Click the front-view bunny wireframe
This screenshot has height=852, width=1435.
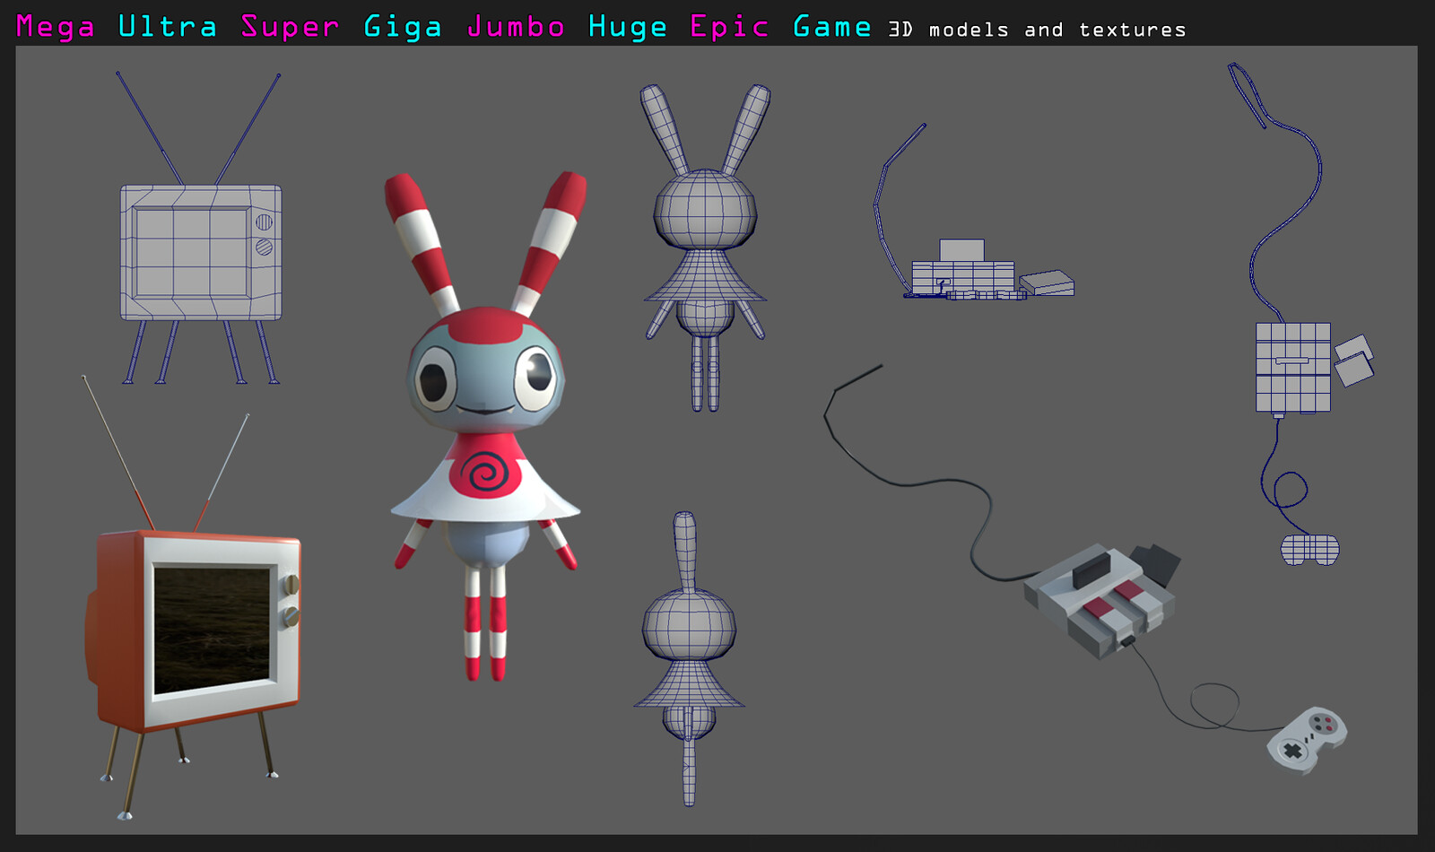[706, 247]
